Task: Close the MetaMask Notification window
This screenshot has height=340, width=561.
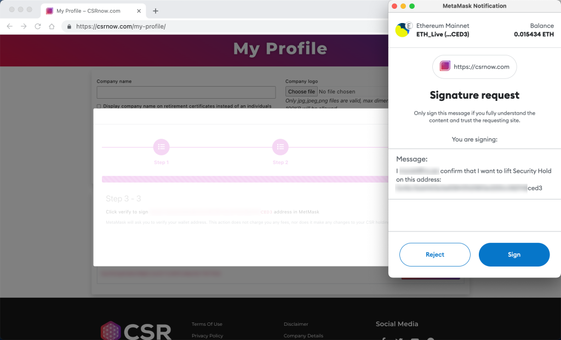Action: click(394, 6)
